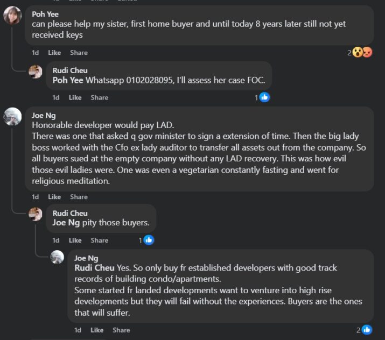This screenshot has width=385, height=340.
Task: Click Rudi Cheu's avatar in 'pity those buyers' reply
Action: point(36,214)
